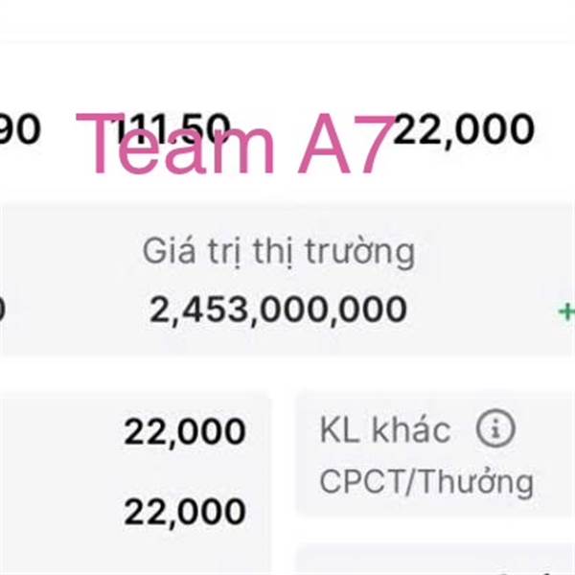Click the "Giá trị thị trường" label

[x=279, y=251]
